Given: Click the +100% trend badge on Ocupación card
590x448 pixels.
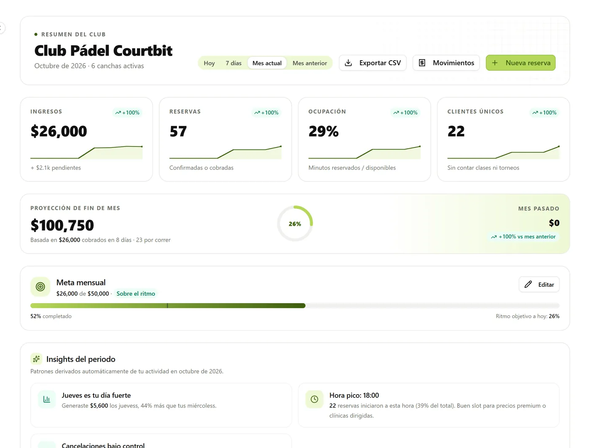Looking at the screenshot, I should click(405, 112).
